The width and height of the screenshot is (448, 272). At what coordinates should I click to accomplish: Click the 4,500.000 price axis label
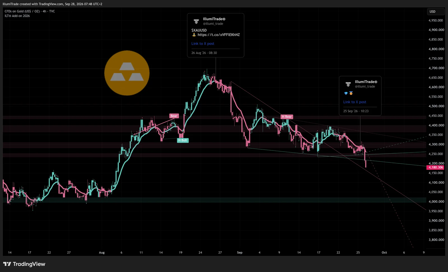pyautogui.click(x=436, y=106)
